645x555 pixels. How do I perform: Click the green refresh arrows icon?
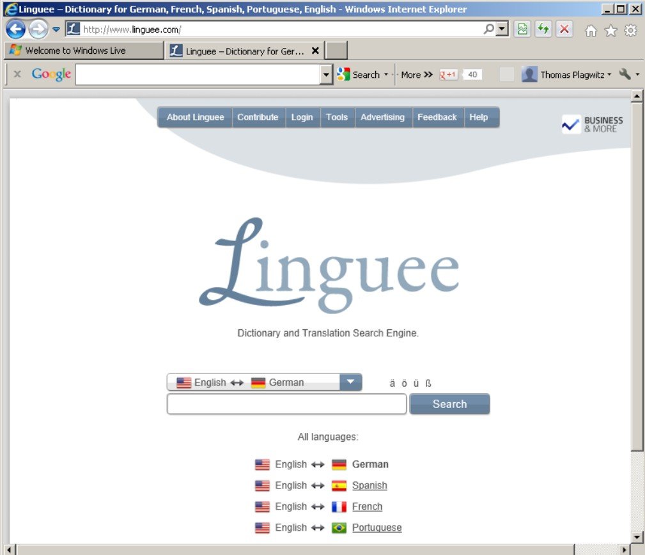(x=543, y=29)
